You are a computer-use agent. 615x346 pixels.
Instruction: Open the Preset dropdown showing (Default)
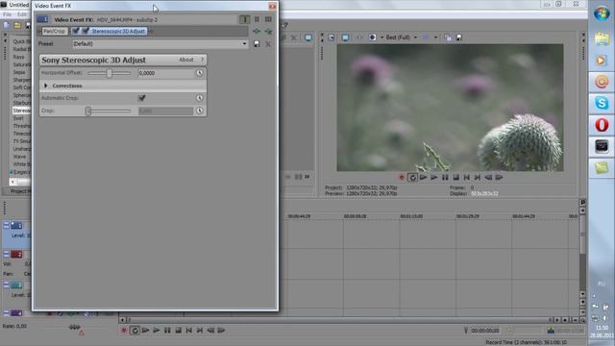tap(160, 44)
